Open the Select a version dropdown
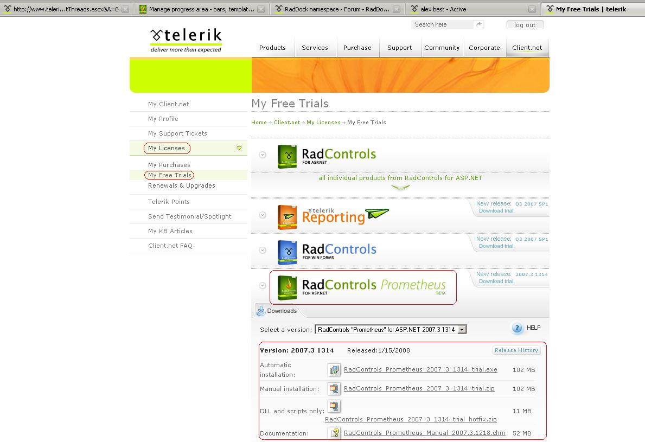645x442 pixels. coord(462,330)
